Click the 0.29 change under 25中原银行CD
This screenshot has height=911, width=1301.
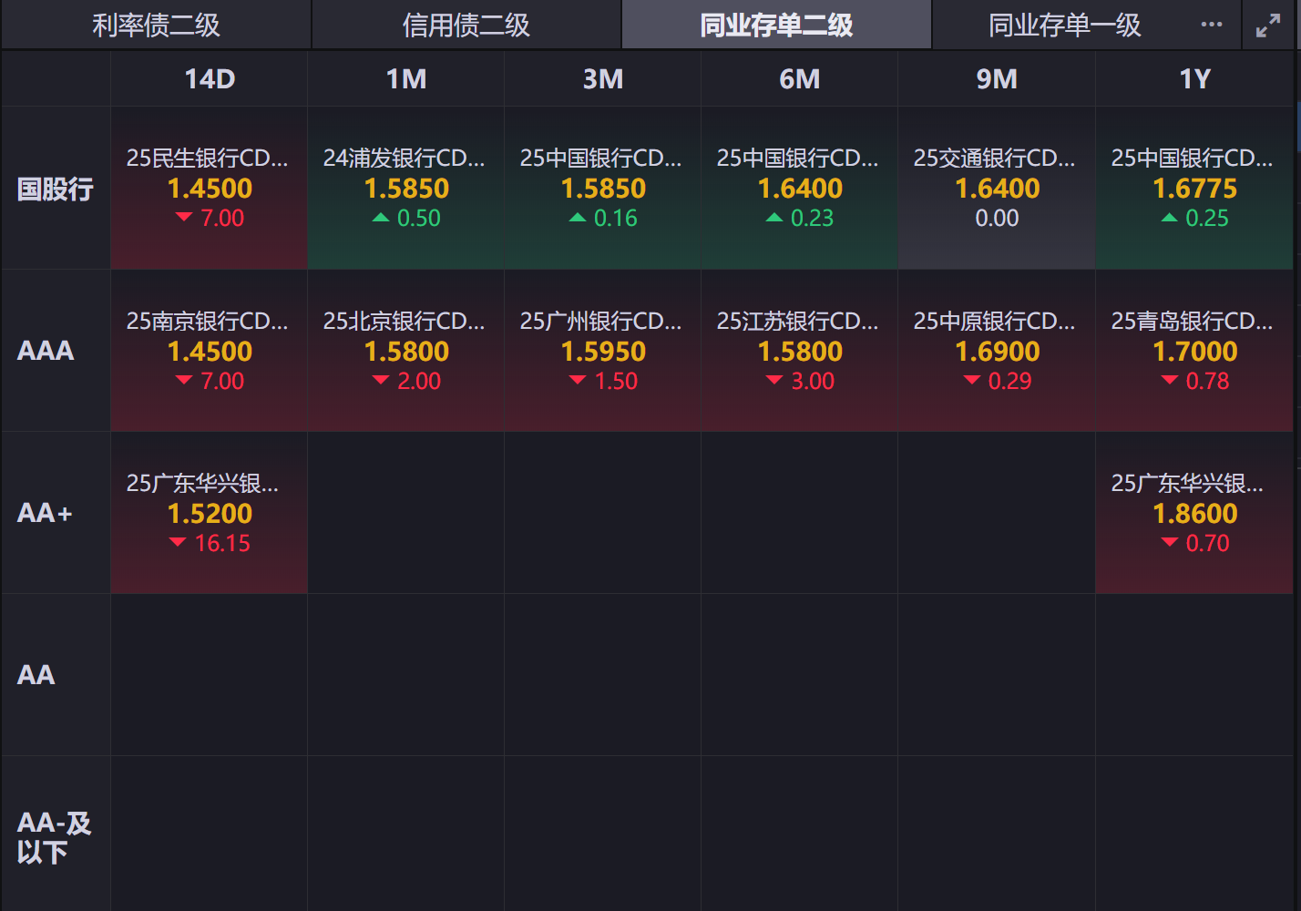(x=1009, y=382)
